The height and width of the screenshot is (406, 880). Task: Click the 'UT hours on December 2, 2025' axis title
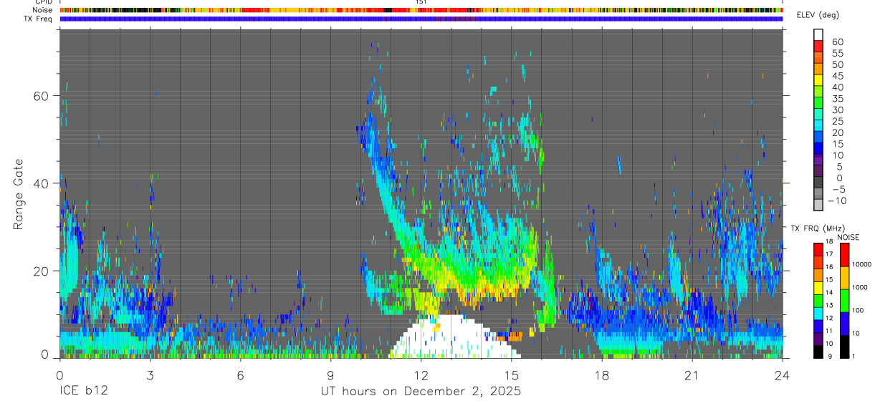(x=421, y=392)
